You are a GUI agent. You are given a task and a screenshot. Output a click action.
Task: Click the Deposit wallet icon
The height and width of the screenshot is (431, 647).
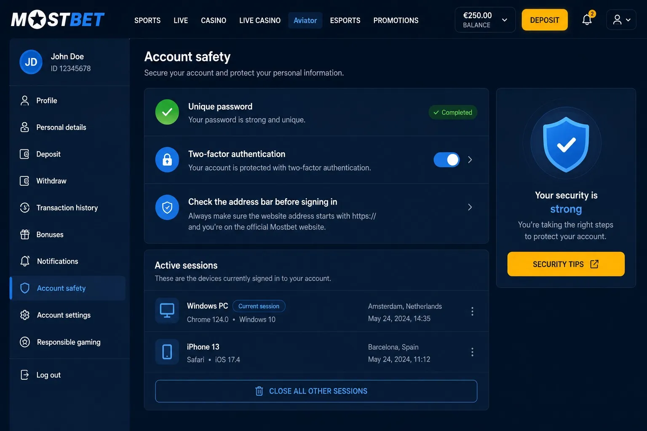(x=25, y=154)
